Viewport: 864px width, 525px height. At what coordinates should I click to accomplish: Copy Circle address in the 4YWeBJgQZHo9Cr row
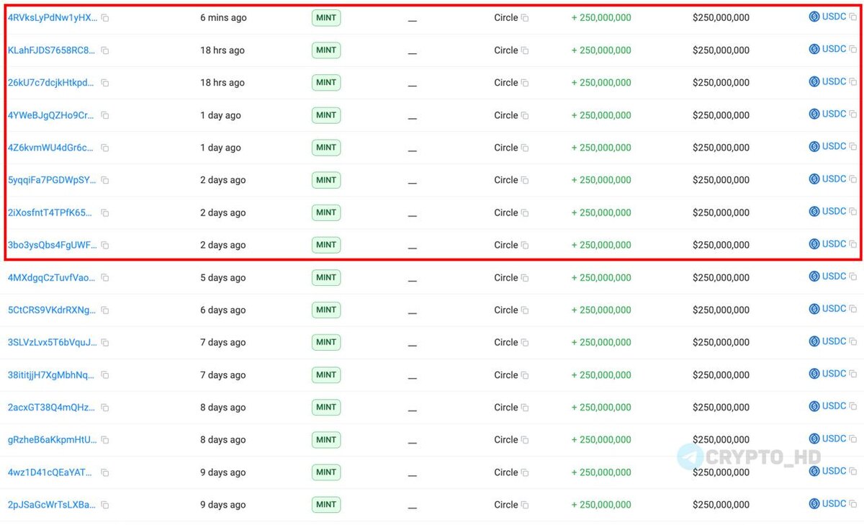coord(525,115)
